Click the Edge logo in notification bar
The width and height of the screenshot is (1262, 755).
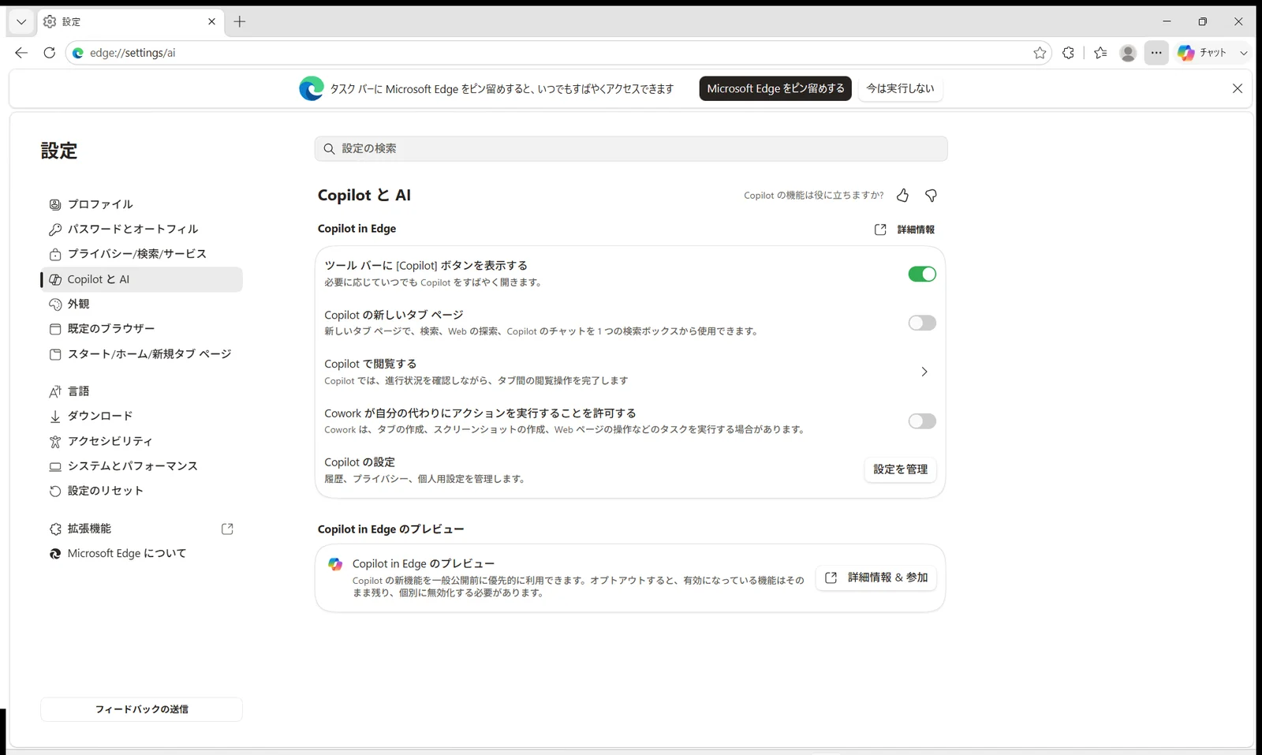point(311,88)
